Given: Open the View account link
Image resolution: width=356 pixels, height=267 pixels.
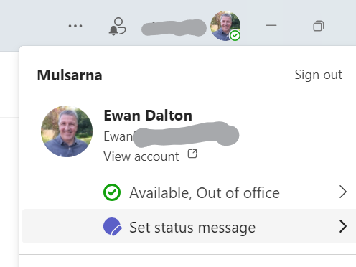Looking at the screenshot, I should tap(141, 156).
